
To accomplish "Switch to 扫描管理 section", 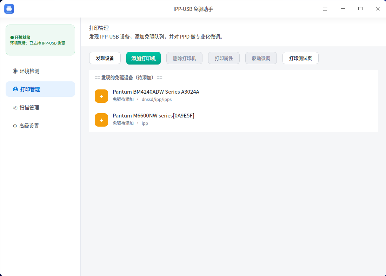I will click(40, 108).
